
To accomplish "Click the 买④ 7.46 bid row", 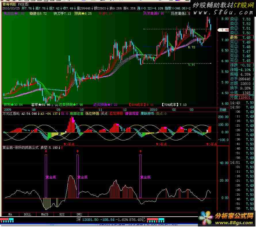I will pyautogui.click(x=240, y=56).
